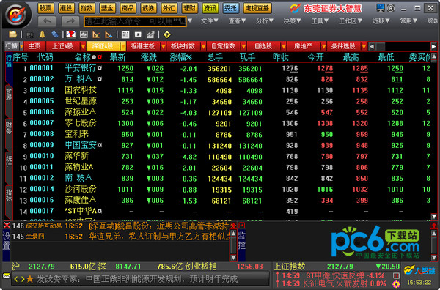
Task: Click the envelope mail icon
Action: [7, 276]
